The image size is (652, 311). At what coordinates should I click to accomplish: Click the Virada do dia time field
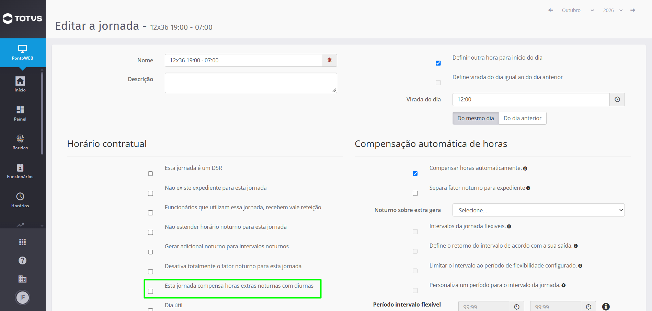tap(531, 99)
